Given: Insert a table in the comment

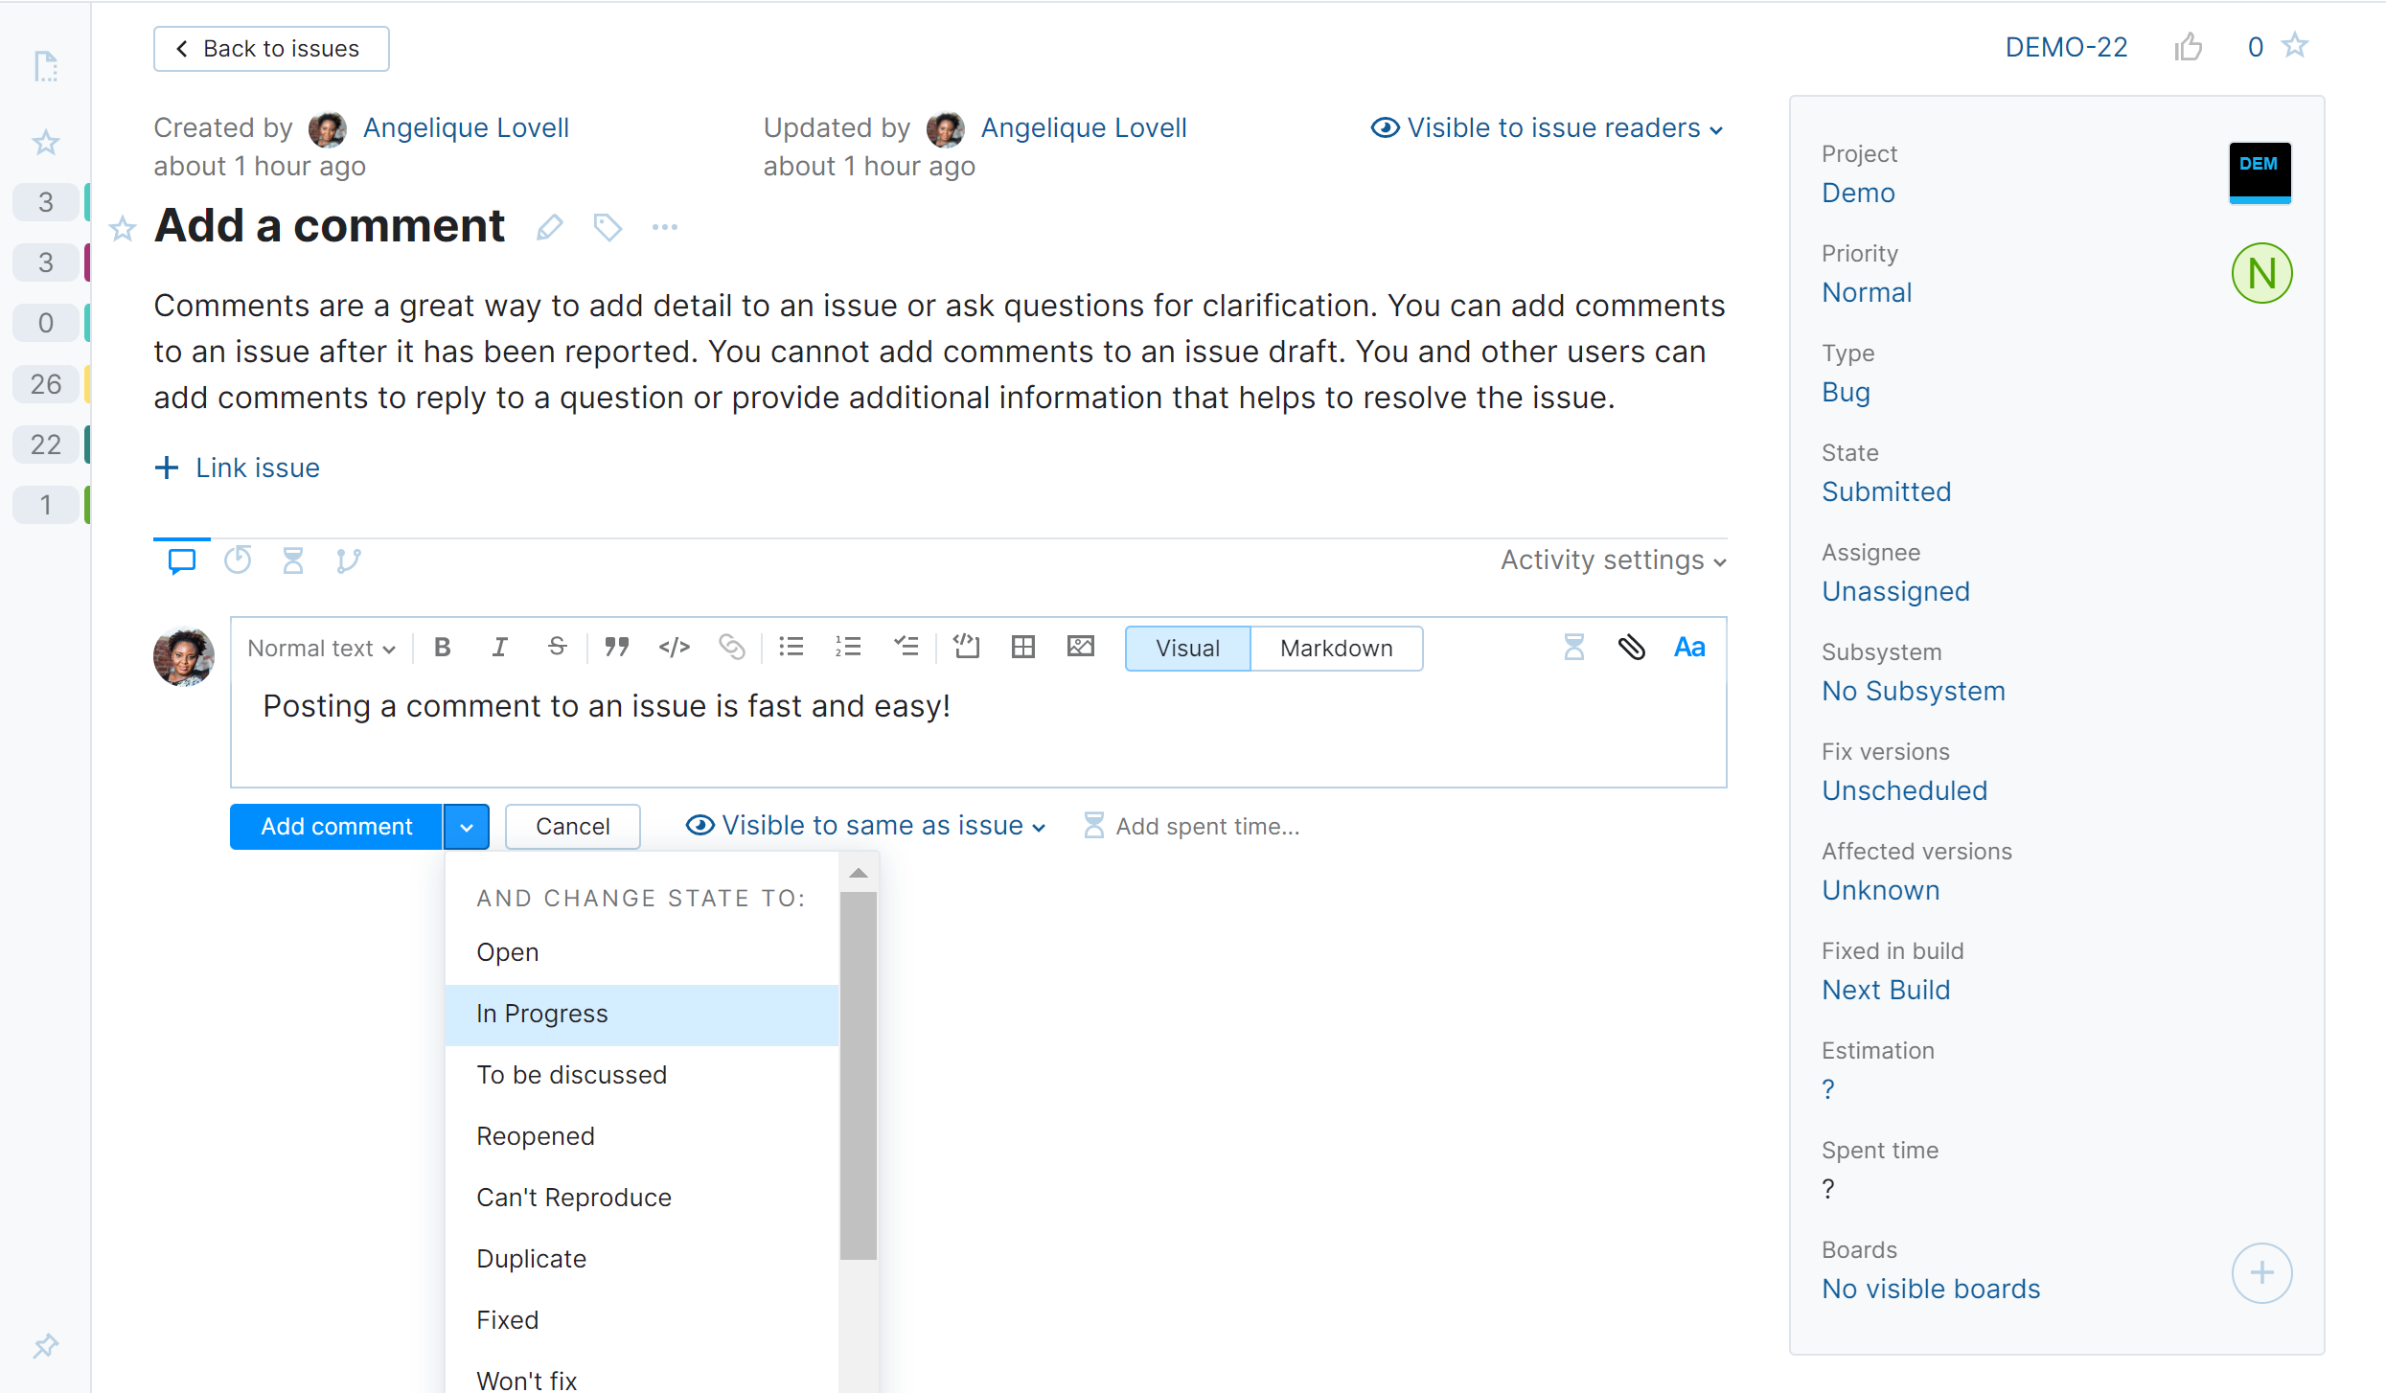Looking at the screenshot, I should tap(1022, 648).
